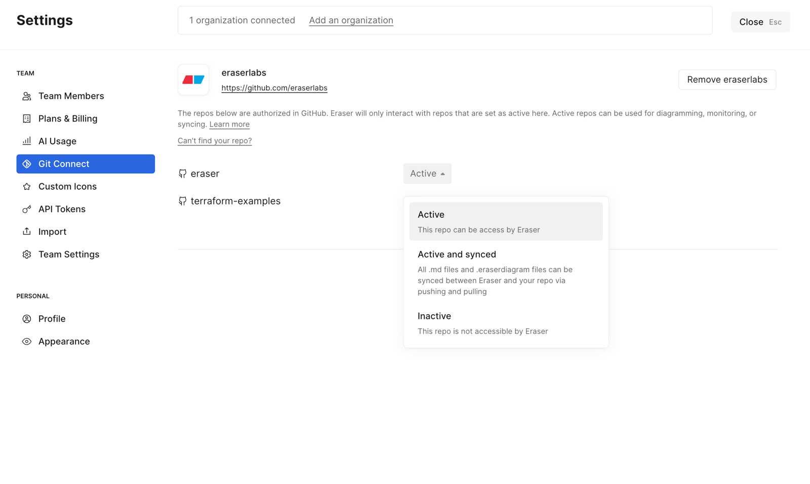Click the Team Settings gear icon
The image size is (810, 484).
pos(27,254)
